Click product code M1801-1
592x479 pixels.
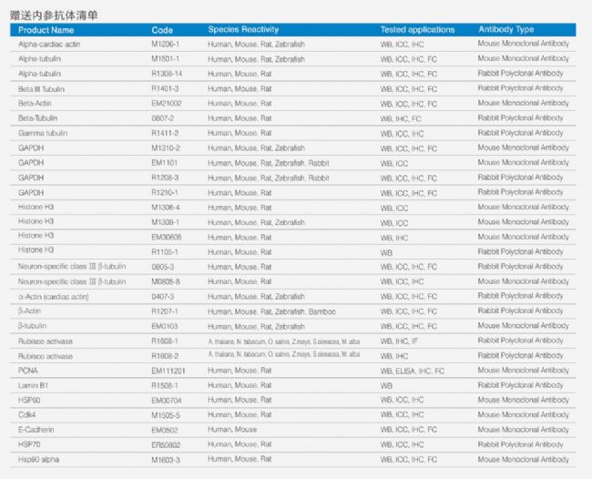(x=166, y=59)
